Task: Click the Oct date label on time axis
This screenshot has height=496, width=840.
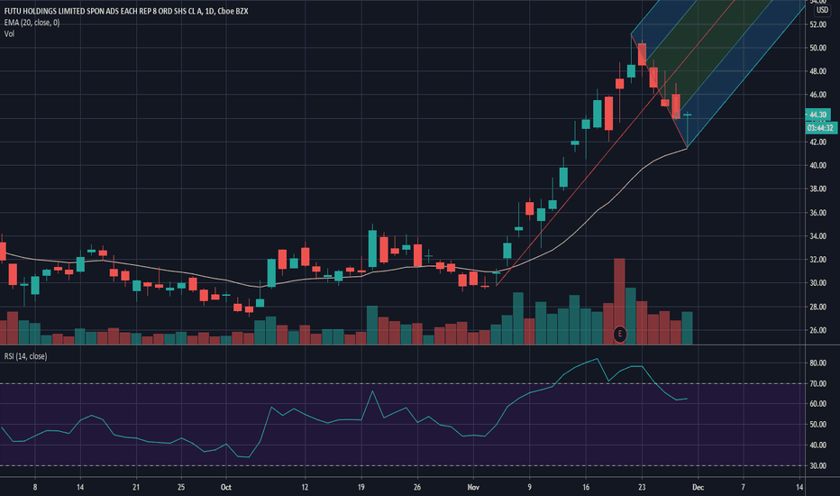Action: (226, 487)
